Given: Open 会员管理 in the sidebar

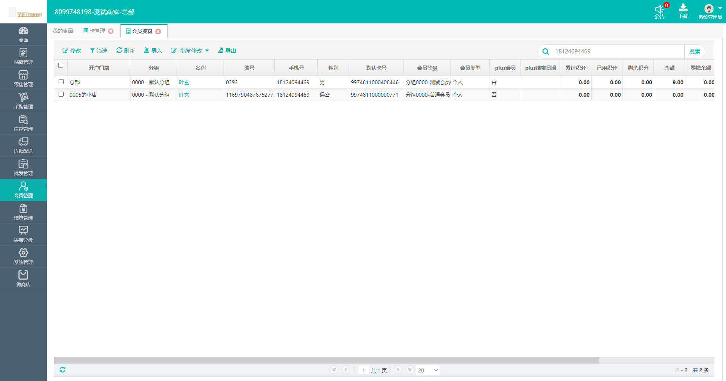Looking at the screenshot, I should point(23,190).
